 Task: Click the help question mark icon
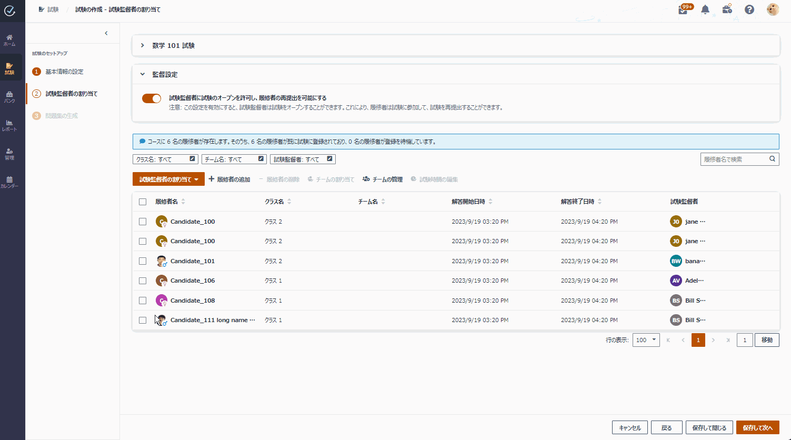point(749,9)
